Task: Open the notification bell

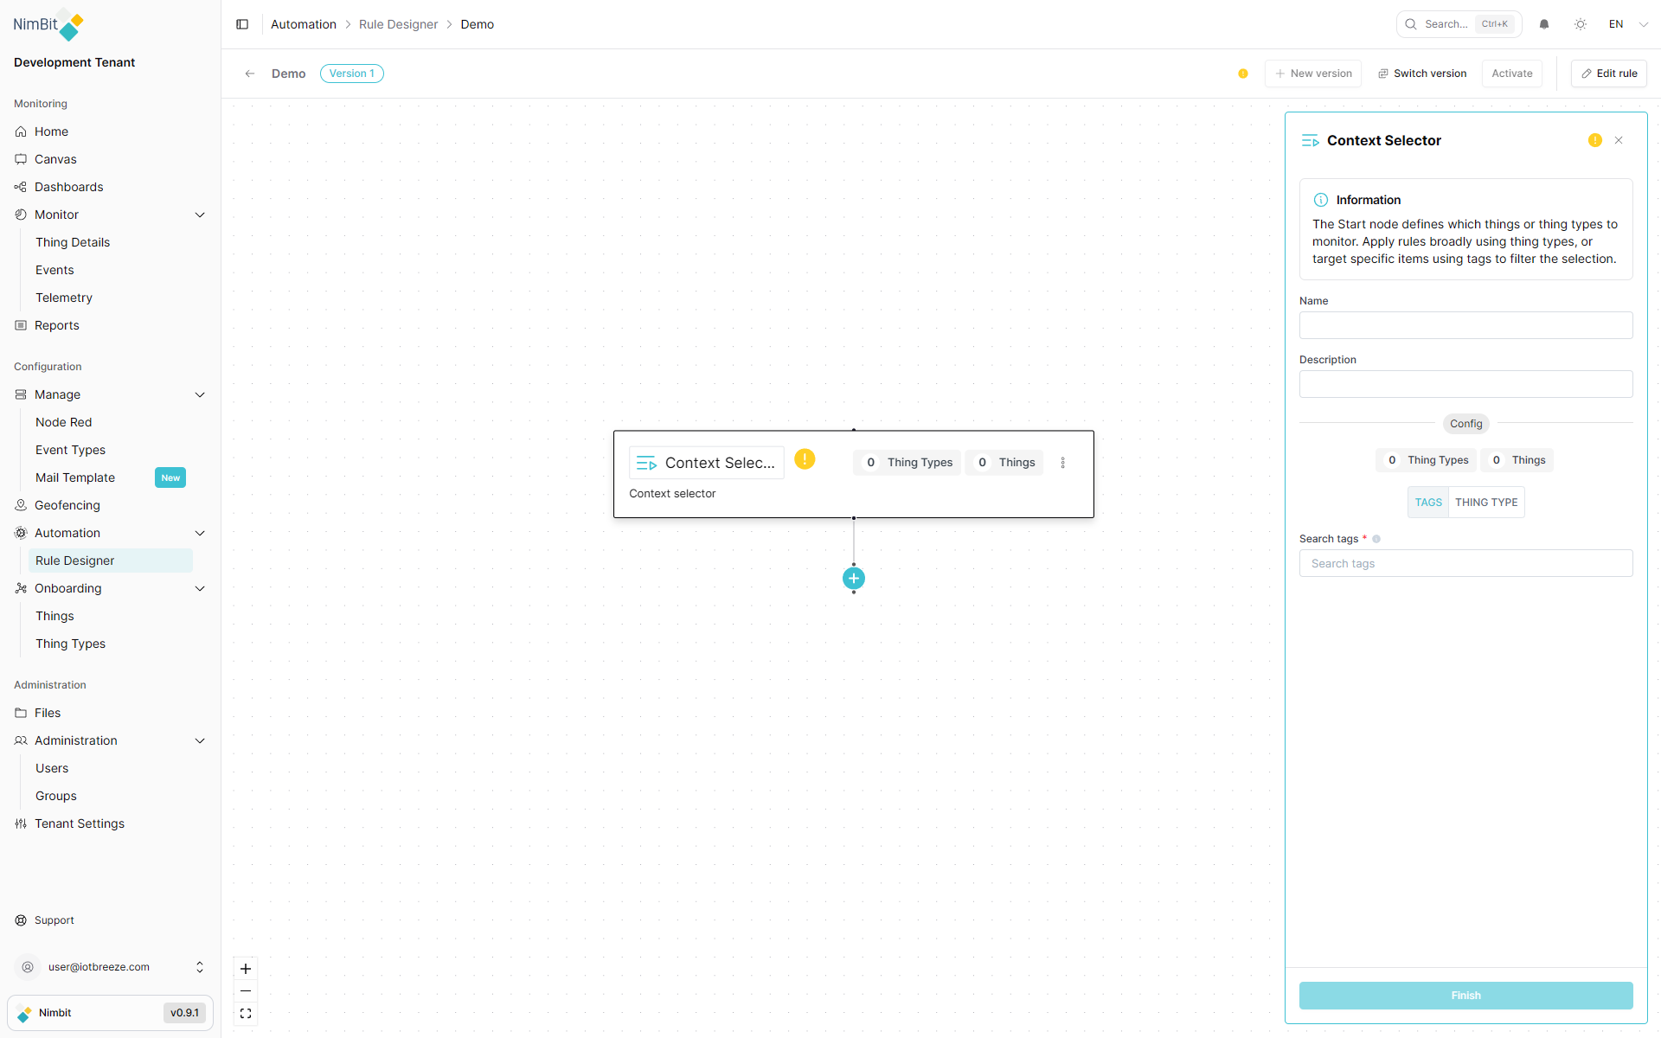Action: pos(1544,24)
